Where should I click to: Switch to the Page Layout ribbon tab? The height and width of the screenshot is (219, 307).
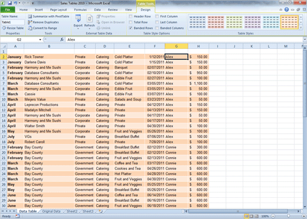point(58,9)
